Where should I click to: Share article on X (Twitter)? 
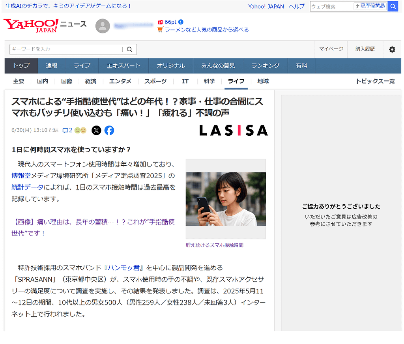coord(96,130)
